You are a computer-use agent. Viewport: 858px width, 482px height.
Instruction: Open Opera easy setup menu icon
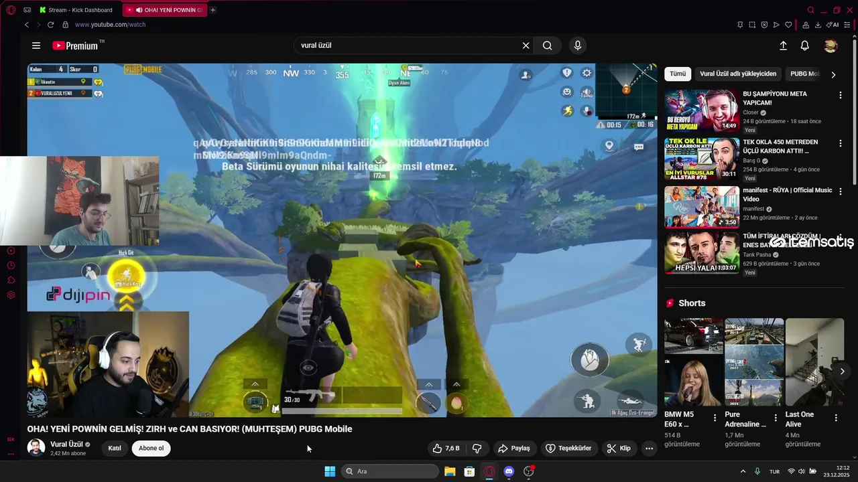pos(848,25)
